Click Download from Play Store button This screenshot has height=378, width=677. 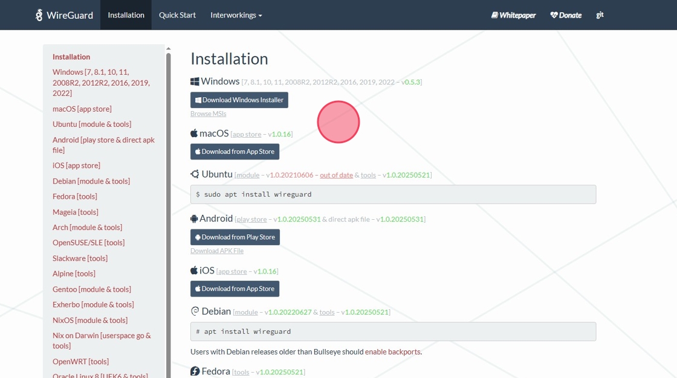(x=235, y=237)
